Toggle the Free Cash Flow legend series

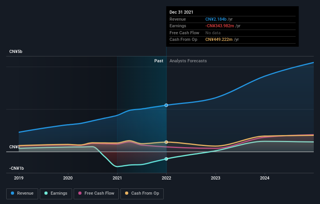(96, 193)
